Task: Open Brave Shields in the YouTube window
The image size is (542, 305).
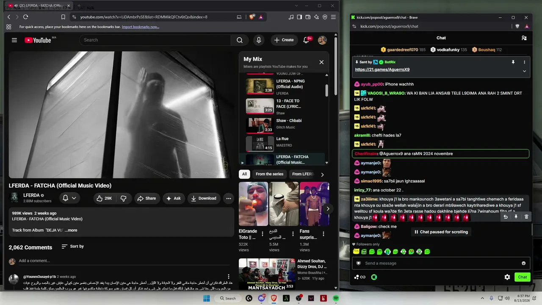Action: (x=252, y=17)
